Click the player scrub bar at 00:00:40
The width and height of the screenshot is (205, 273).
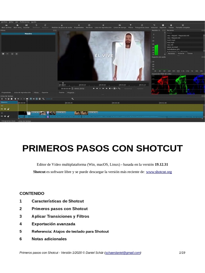(102, 85)
